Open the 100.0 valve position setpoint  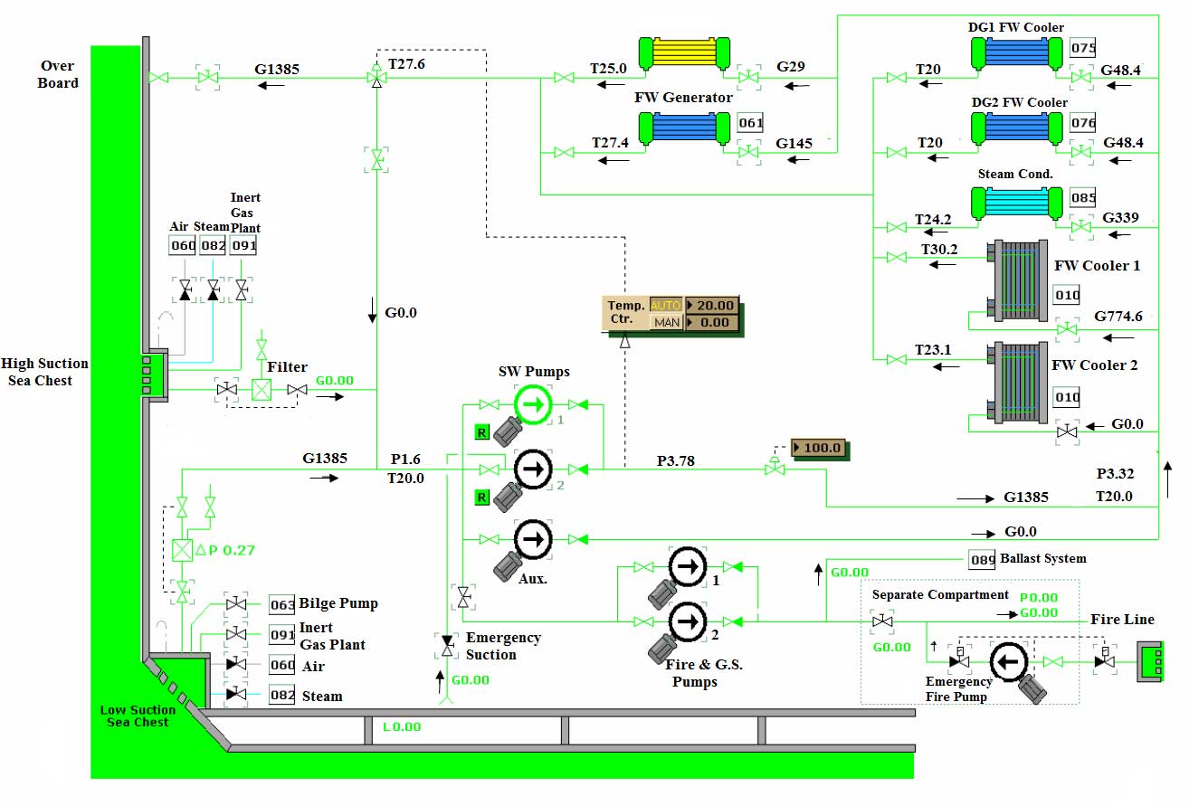818,448
